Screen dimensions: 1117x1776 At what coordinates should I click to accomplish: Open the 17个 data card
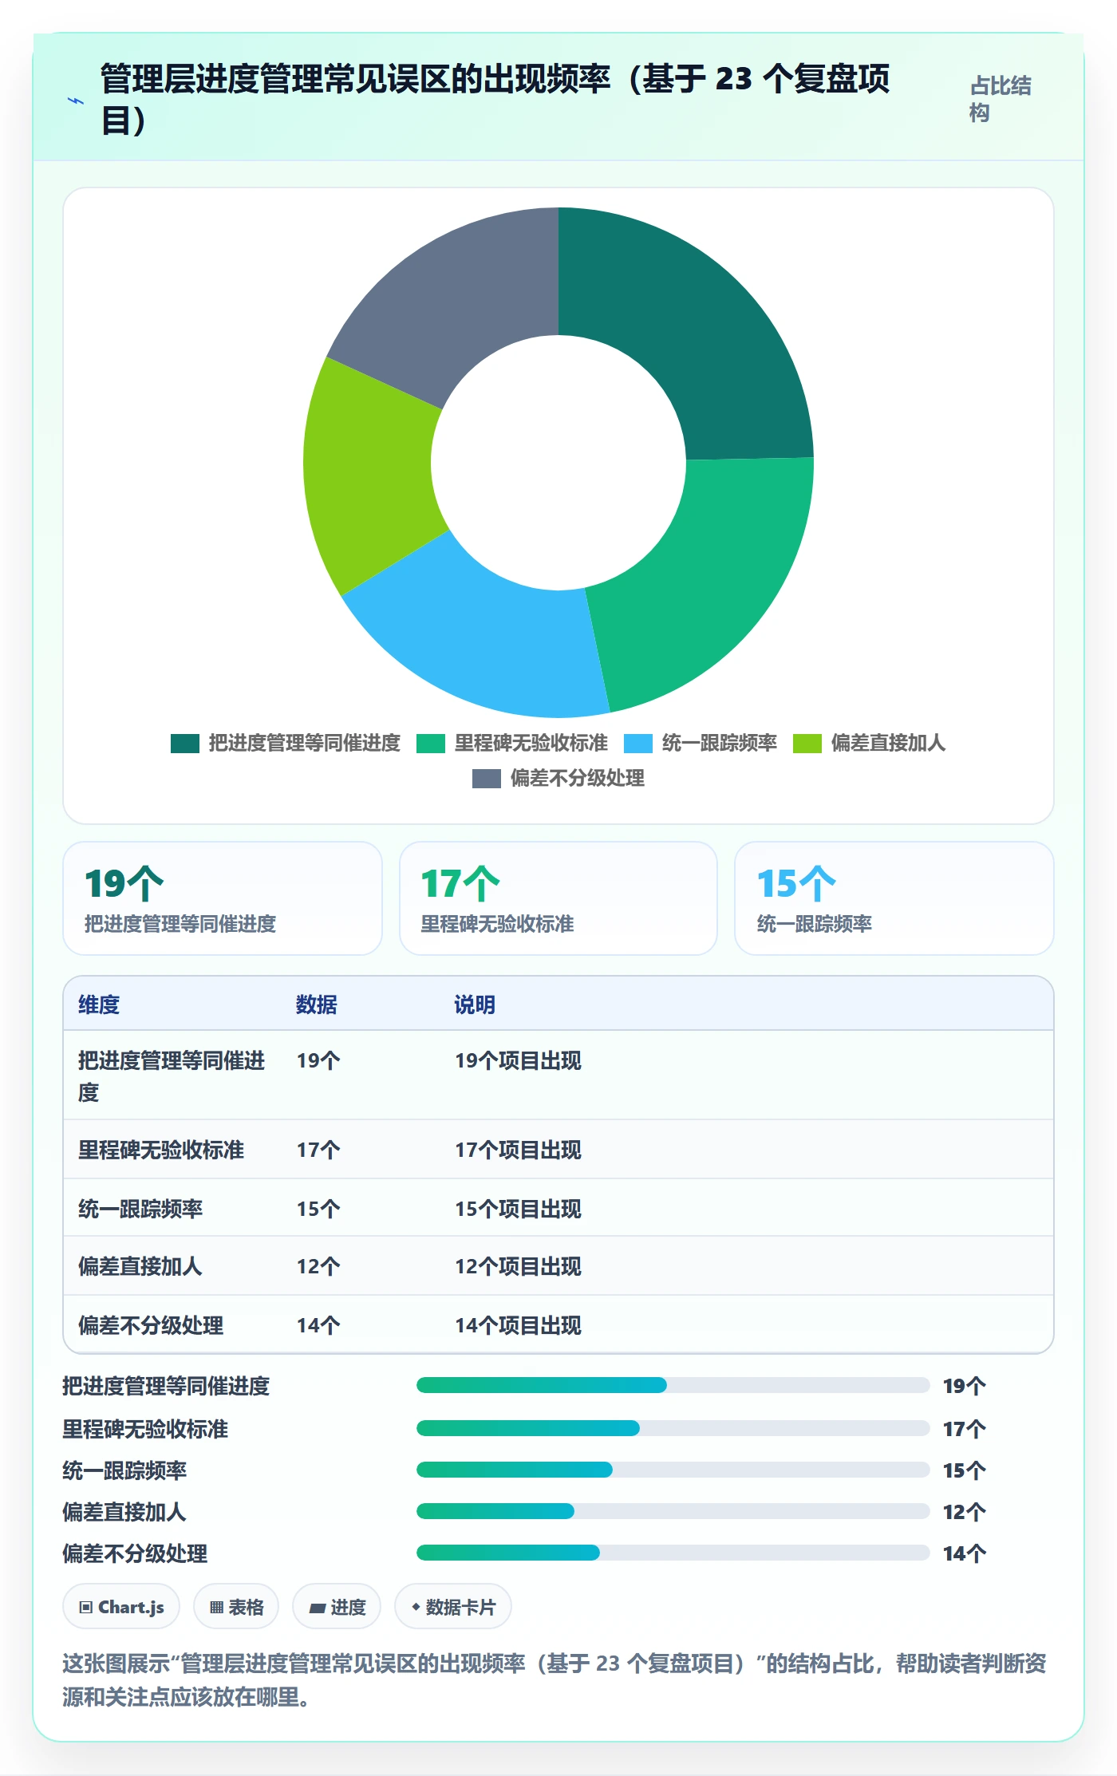click(558, 898)
